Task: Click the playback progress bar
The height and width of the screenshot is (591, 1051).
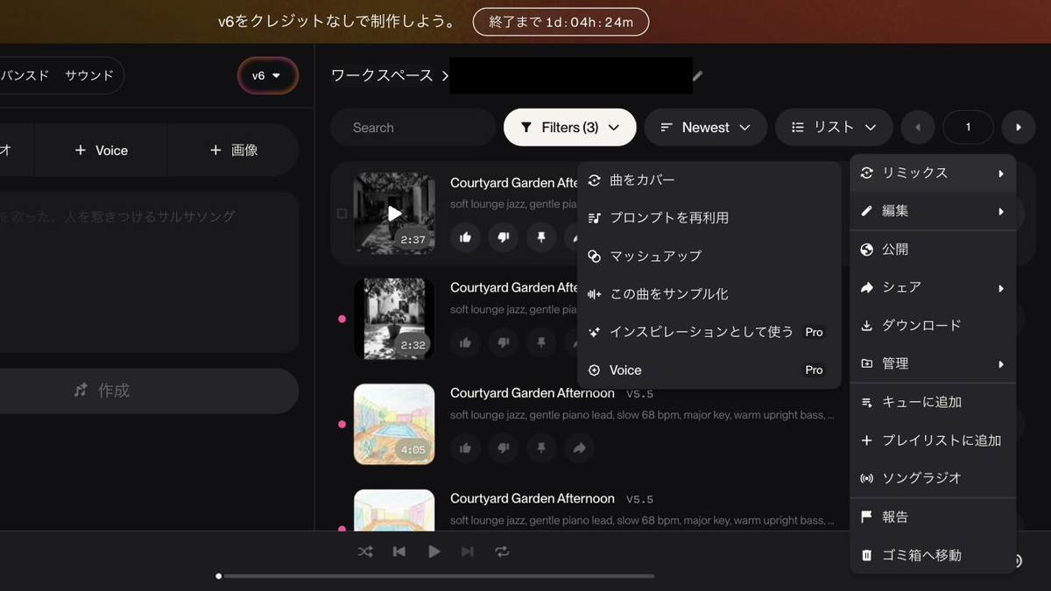Action: point(435,576)
